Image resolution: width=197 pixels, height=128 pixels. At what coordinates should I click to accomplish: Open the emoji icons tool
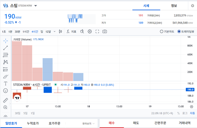(x=6, y=91)
